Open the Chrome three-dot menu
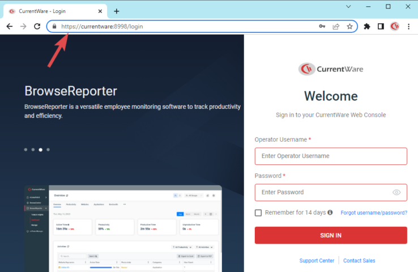 coord(409,27)
